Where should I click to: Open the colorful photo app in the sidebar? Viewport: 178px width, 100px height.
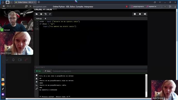pyautogui.click(x=3, y=80)
